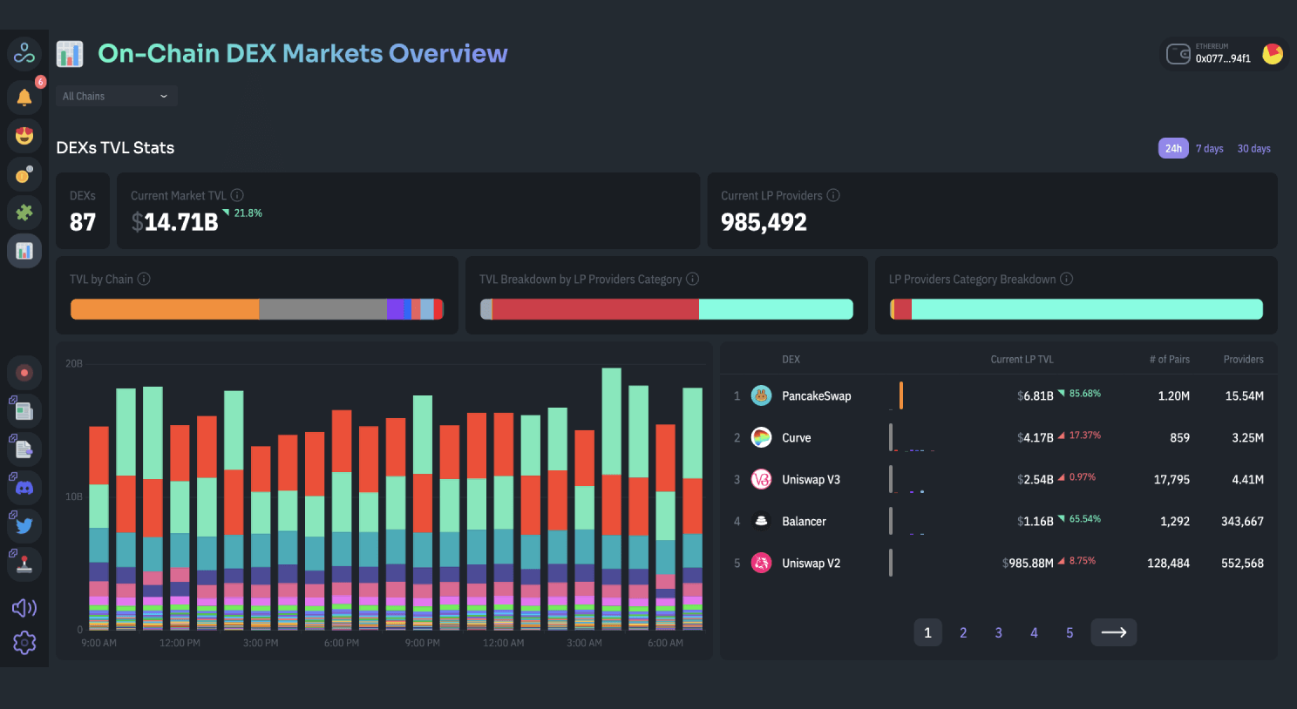Select the PancakeSwap row in table
Image resolution: width=1297 pixels, height=709 pixels.
pos(816,396)
